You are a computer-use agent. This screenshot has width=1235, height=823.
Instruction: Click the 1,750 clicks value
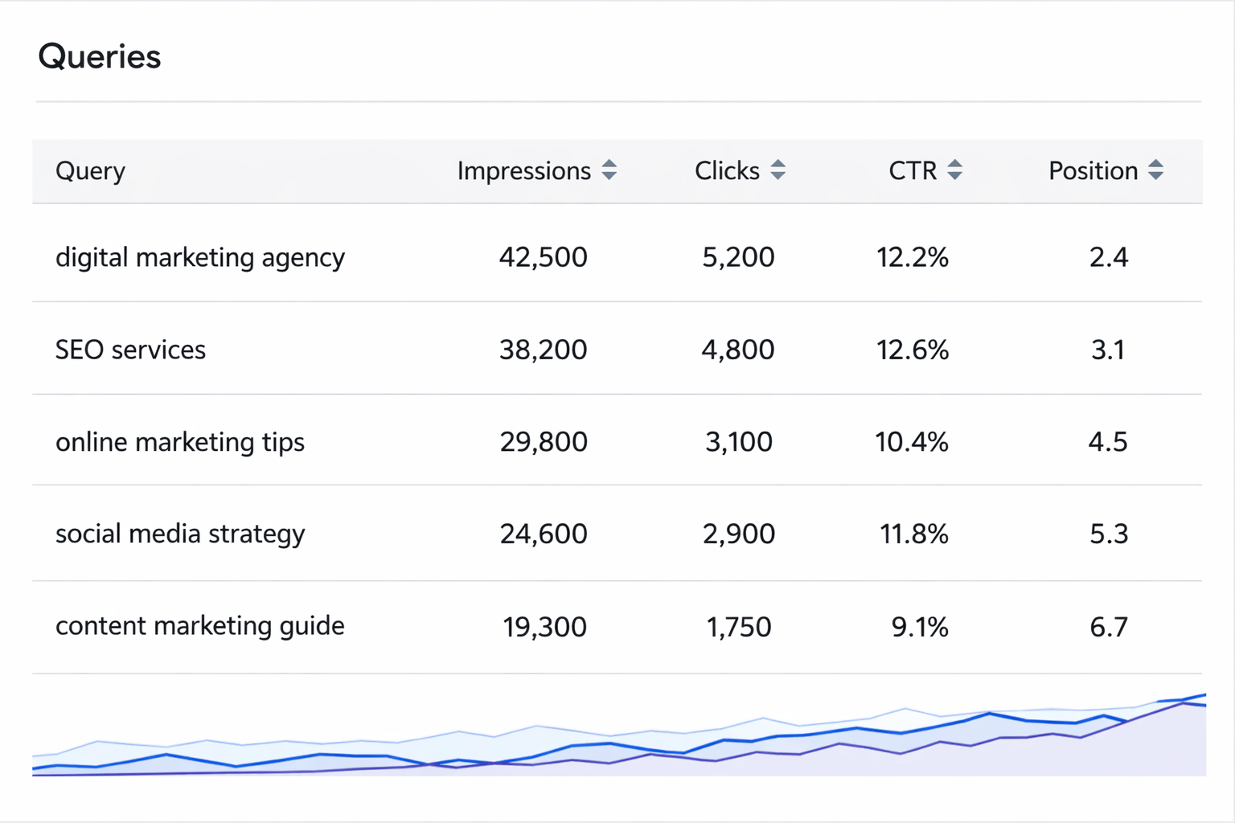point(738,627)
